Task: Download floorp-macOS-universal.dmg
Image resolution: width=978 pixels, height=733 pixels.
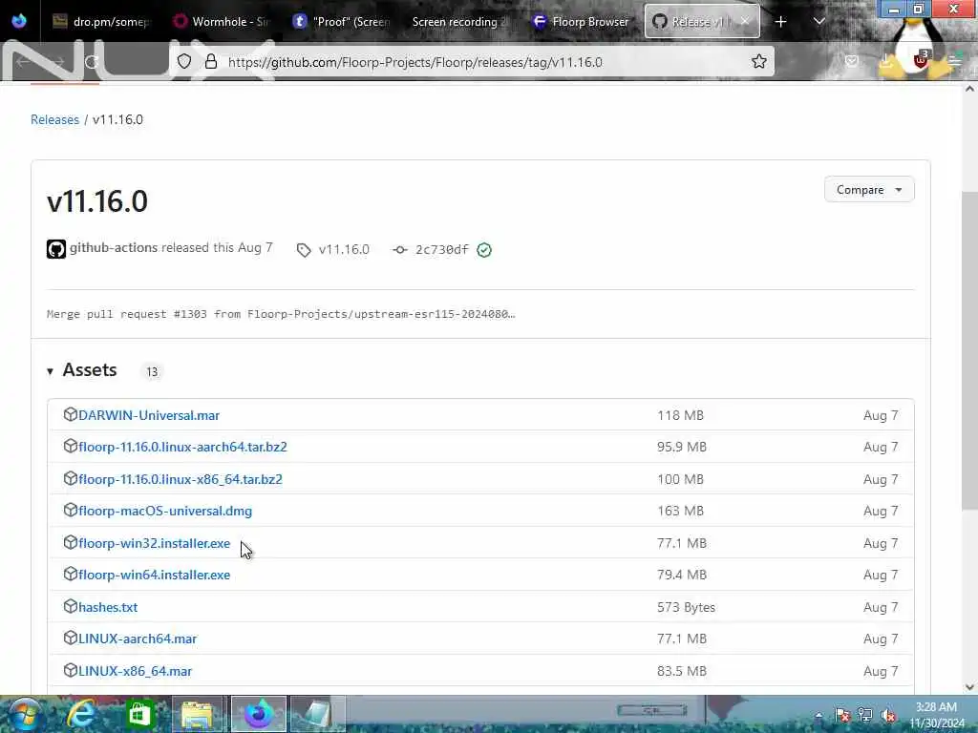Action: coord(165,512)
